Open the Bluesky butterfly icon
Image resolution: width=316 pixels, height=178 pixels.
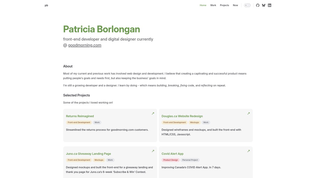tap(264, 5)
